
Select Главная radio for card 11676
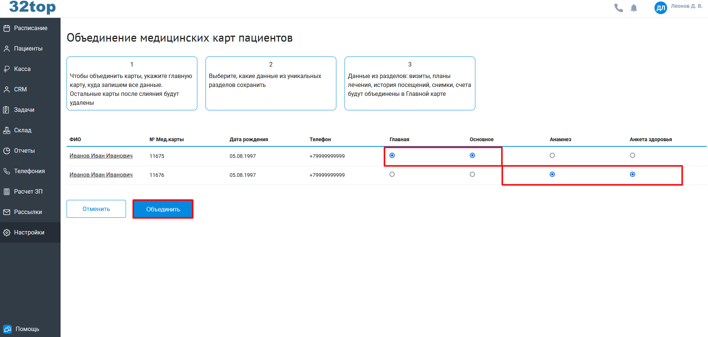[x=392, y=174]
